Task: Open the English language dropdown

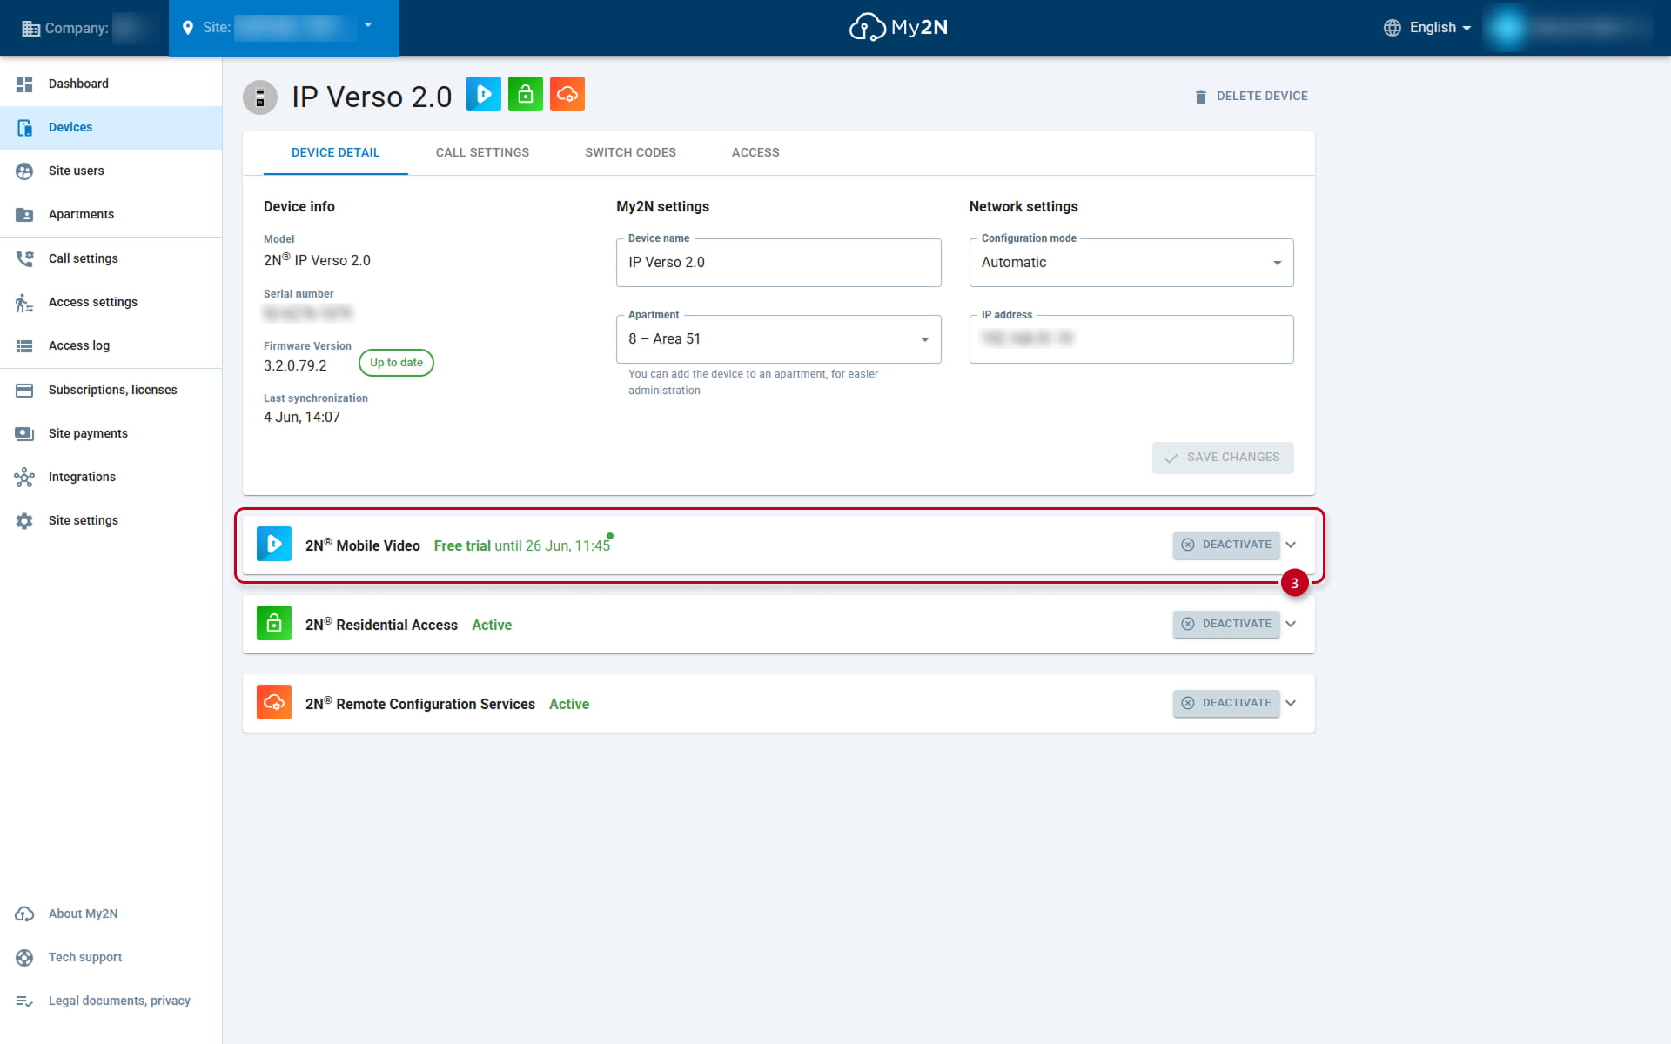Action: click(1427, 28)
